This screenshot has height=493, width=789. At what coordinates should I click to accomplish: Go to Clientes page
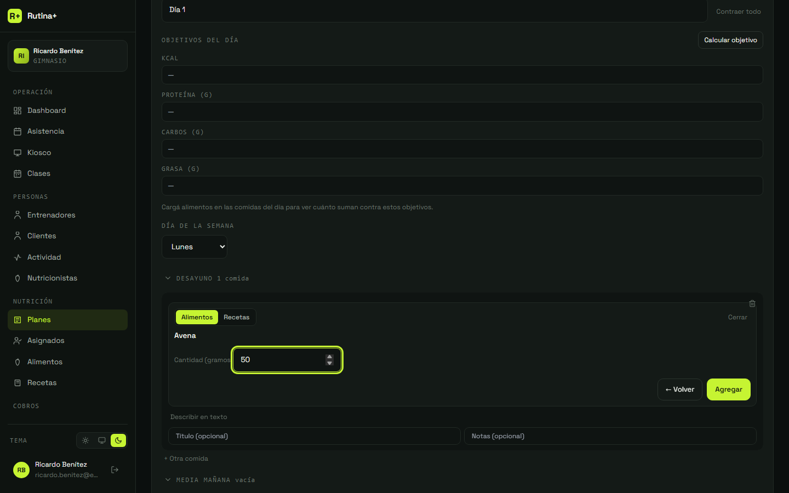point(67,236)
